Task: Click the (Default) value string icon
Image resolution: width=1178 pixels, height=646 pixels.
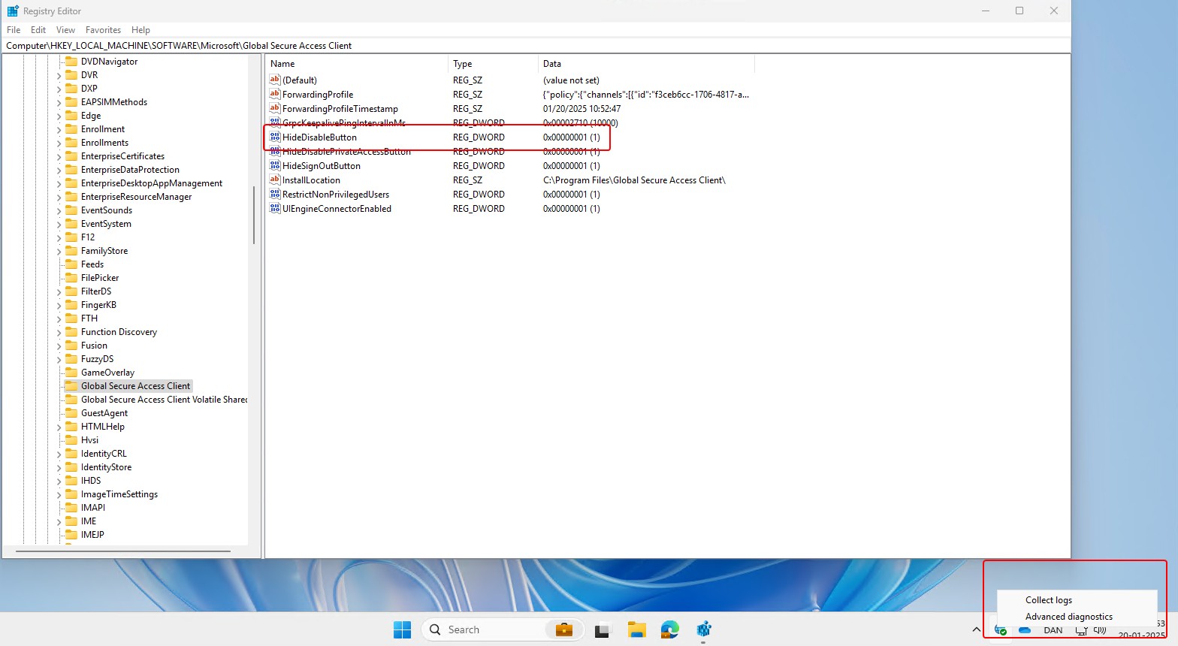Action: click(275, 80)
